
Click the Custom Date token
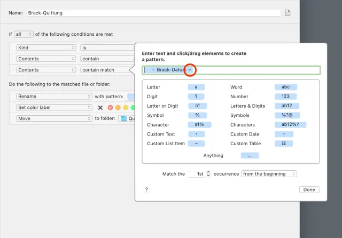pos(283,134)
